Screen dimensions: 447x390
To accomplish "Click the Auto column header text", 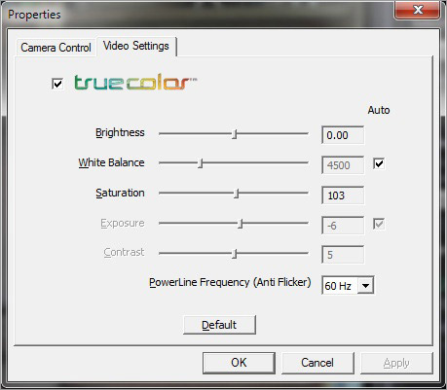I will (379, 110).
